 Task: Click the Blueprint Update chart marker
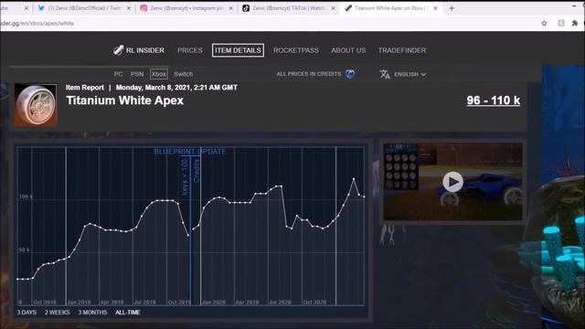pyautogui.click(x=190, y=152)
